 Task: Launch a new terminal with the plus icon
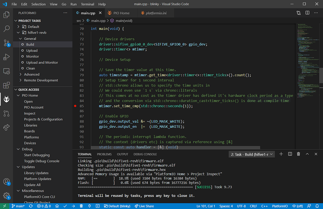coord(281,154)
